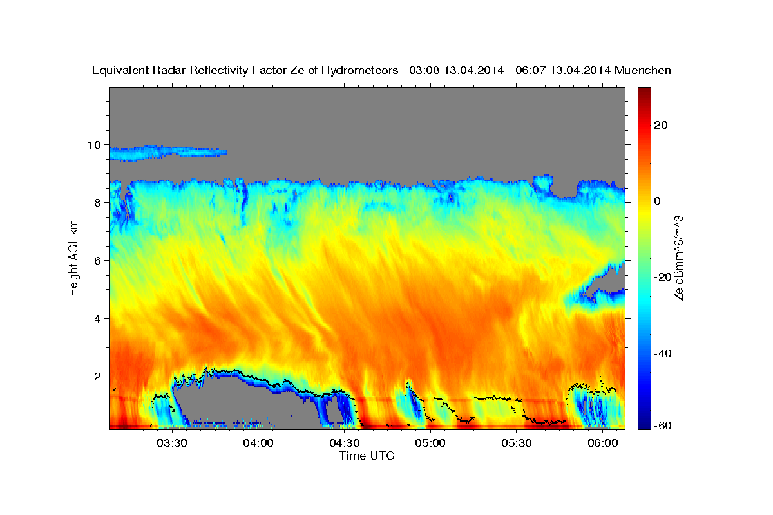Click the colorbar label -40

click(x=663, y=353)
